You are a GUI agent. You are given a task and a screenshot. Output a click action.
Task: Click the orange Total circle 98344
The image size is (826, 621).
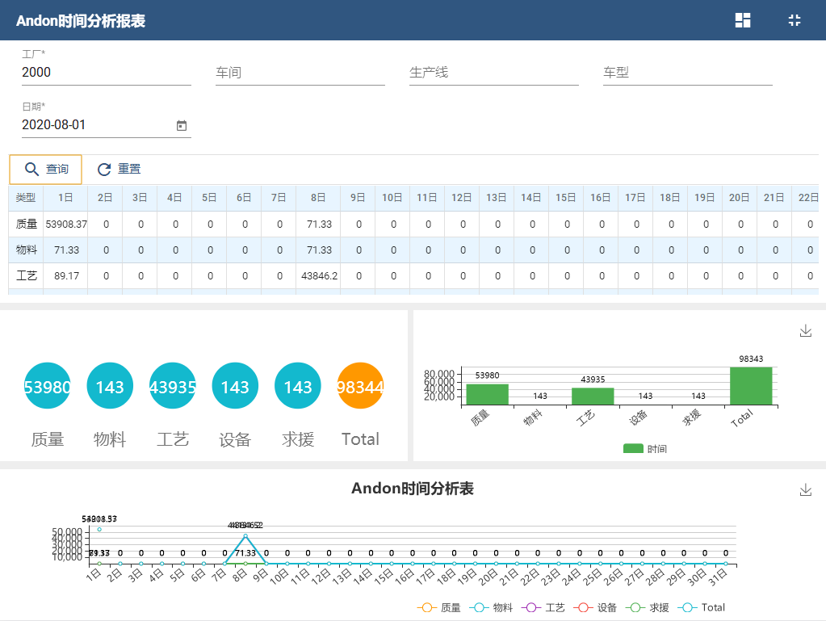point(360,387)
